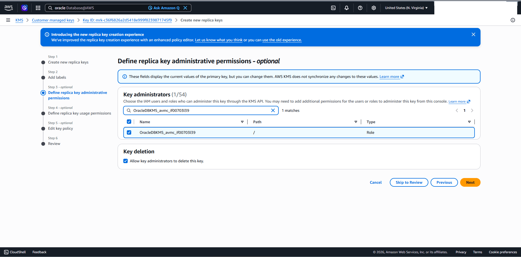The width and height of the screenshot is (521, 257).
Task: Click the OracleDBKMS_avmc_if00703l39 name cell
Action: pyautogui.click(x=168, y=132)
